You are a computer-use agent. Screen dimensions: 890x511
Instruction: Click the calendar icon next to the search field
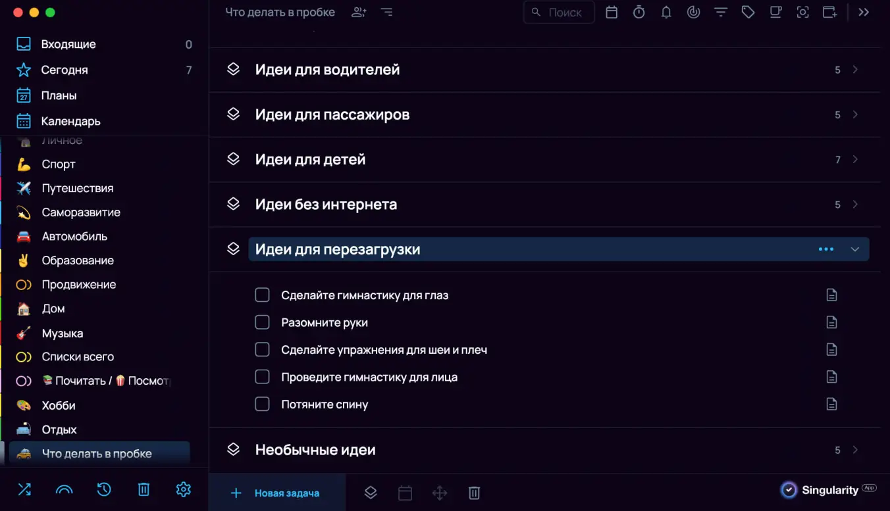(611, 12)
